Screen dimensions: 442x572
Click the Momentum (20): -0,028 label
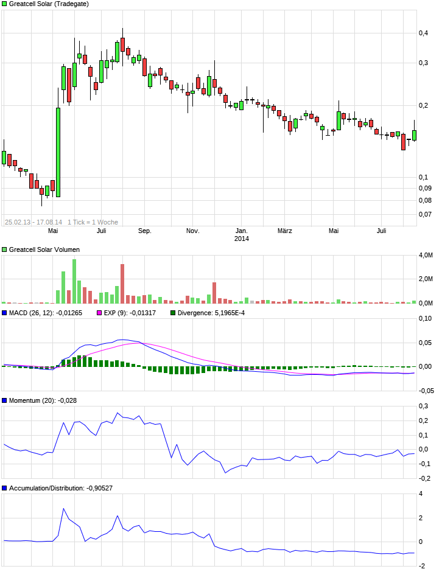tap(43, 400)
